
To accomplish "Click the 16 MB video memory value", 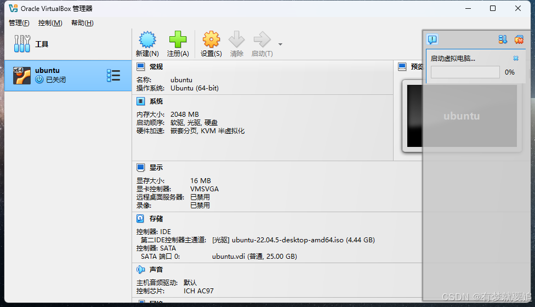I will [201, 181].
